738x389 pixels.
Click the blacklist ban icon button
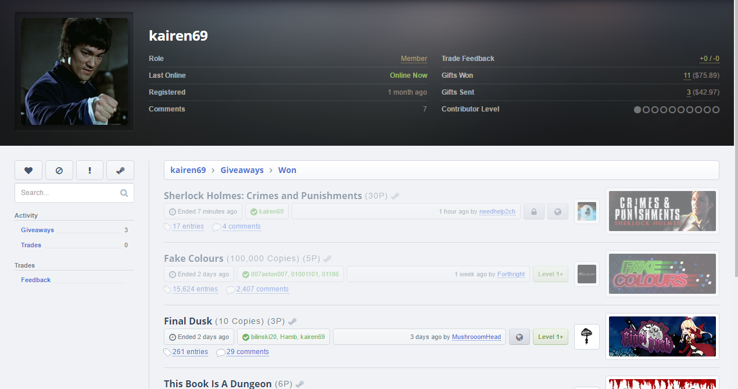coord(59,170)
